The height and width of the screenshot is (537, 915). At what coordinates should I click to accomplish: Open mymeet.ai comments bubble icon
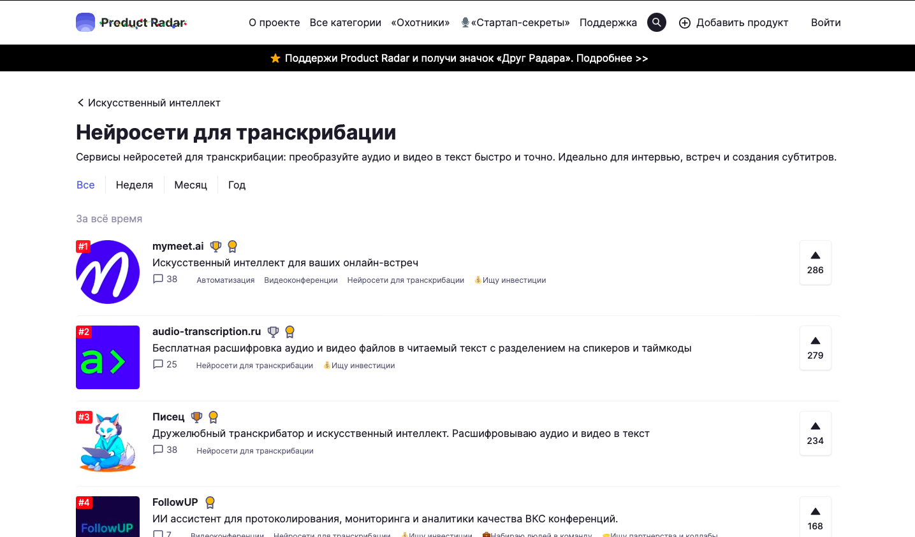tap(158, 279)
